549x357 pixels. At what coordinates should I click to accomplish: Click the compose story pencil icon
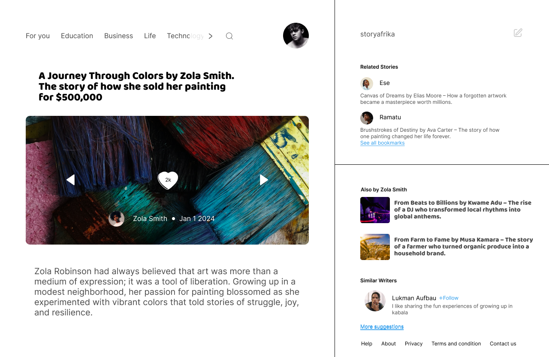[518, 33]
